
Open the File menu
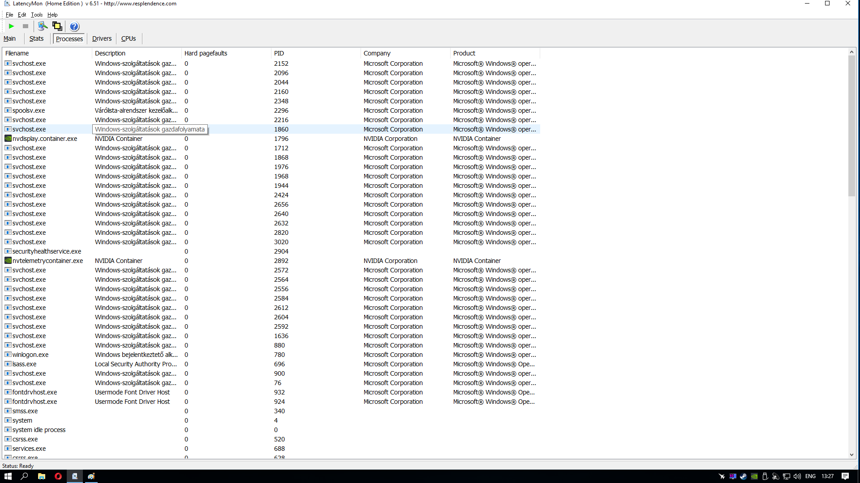point(9,15)
